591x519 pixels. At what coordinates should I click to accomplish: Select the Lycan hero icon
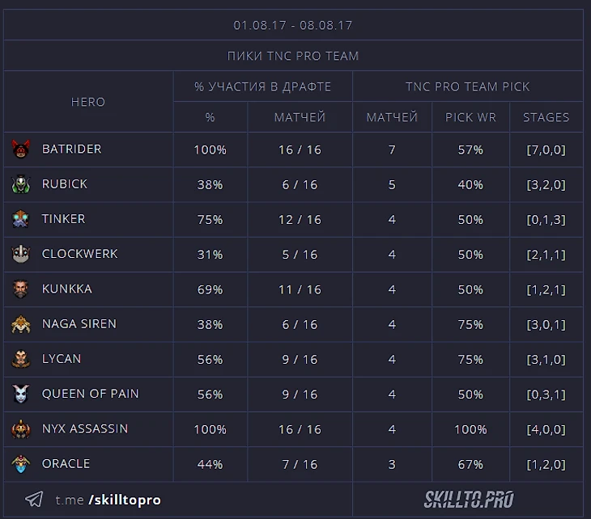[21, 359]
